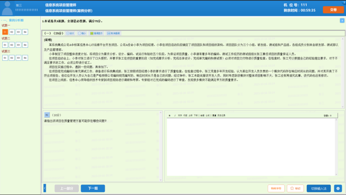Mark question with the star 标记 button
The width and height of the screenshot is (346, 195).
point(294,189)
